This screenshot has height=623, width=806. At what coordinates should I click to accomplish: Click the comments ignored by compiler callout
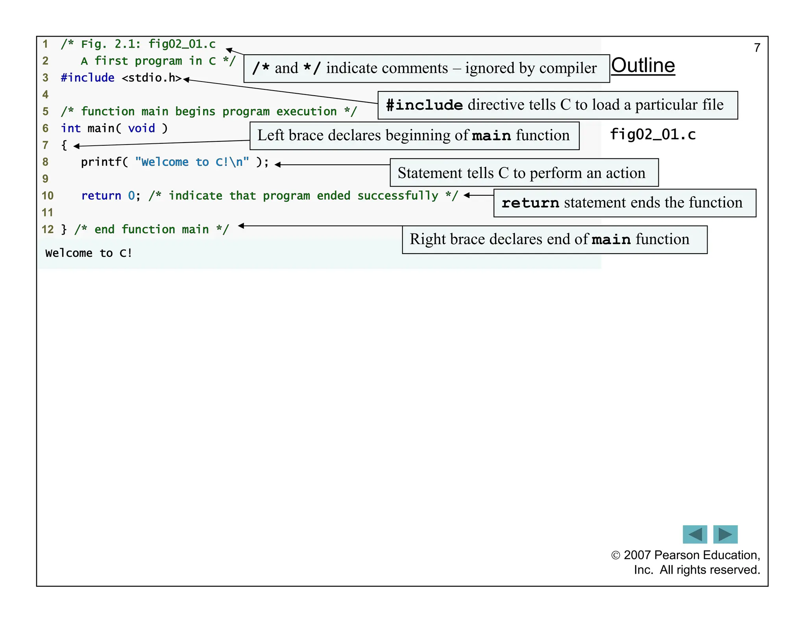(426, 69)
